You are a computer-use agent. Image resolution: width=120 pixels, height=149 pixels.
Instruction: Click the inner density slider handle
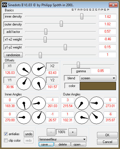coord(82,16)
